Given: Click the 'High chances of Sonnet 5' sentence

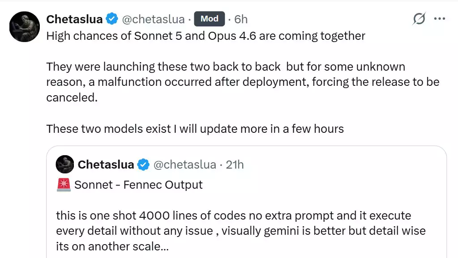Looking at the screenshot, I should 205,36.
